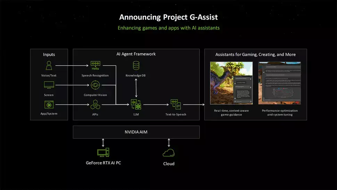Screen dimensions: 337x190
Task: Click the 'Cloud' text label
Action: tap(169, 164)
